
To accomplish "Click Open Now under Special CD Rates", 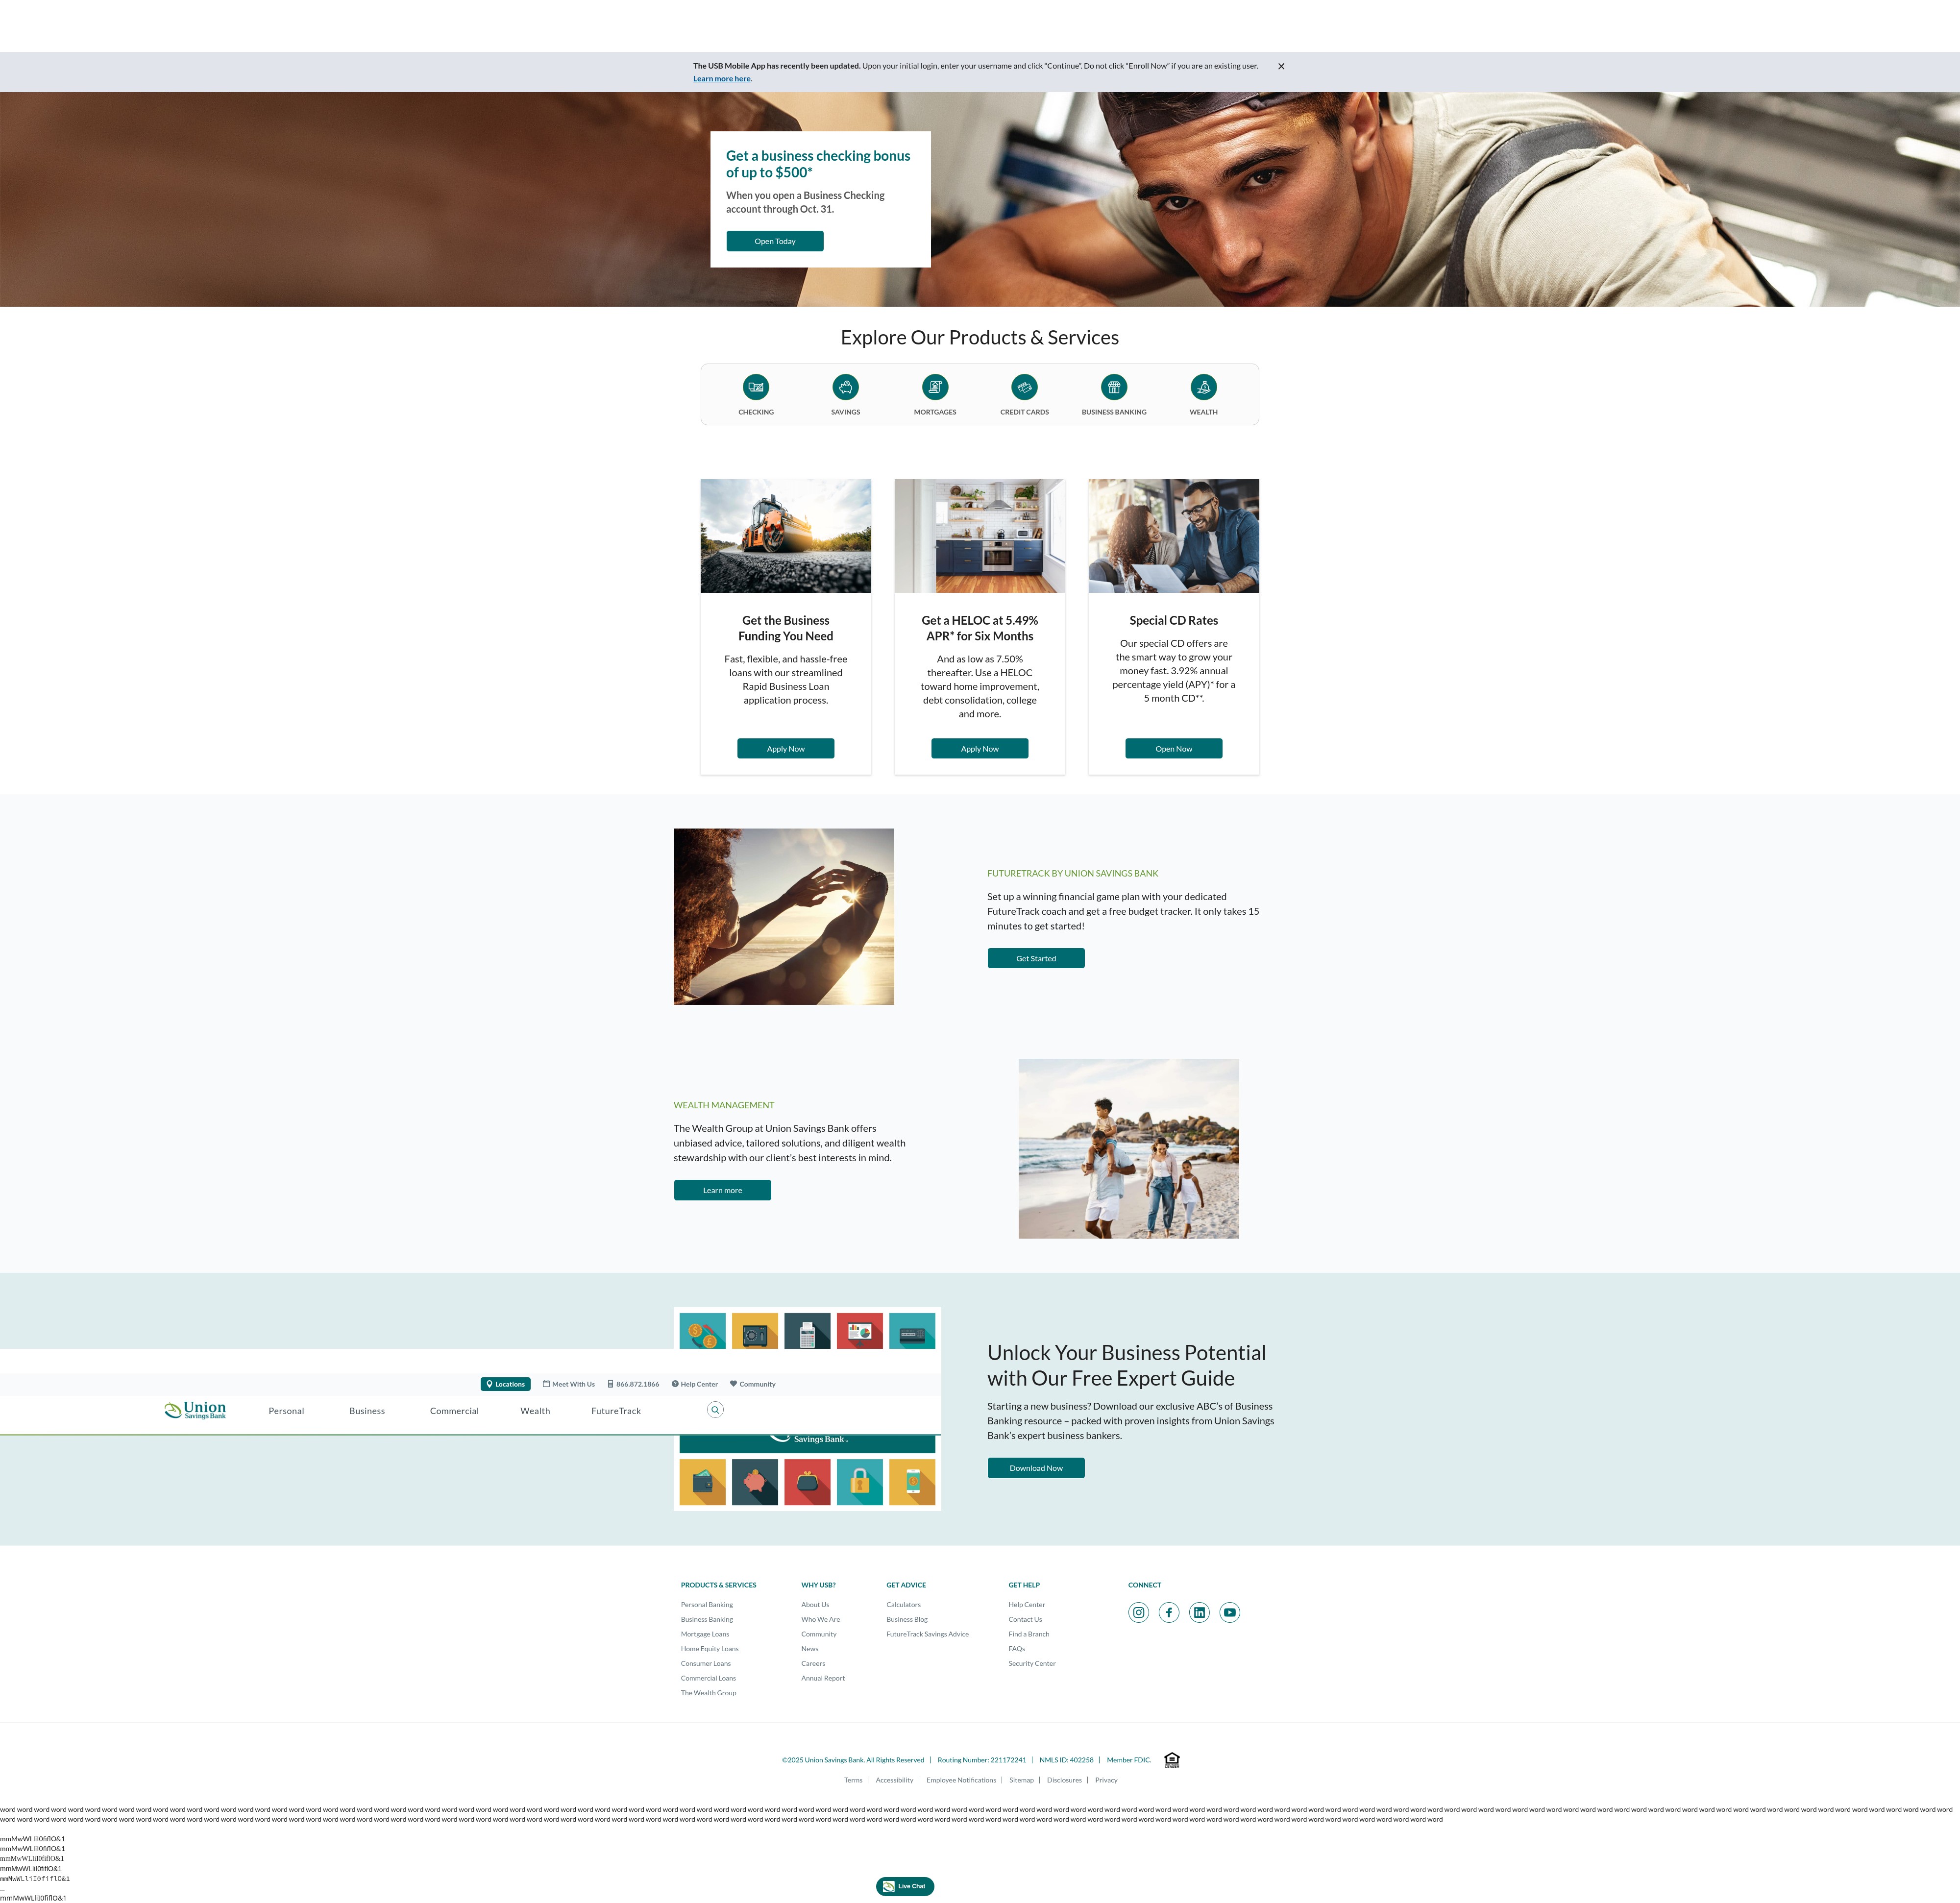I will tap(1173, 749).
